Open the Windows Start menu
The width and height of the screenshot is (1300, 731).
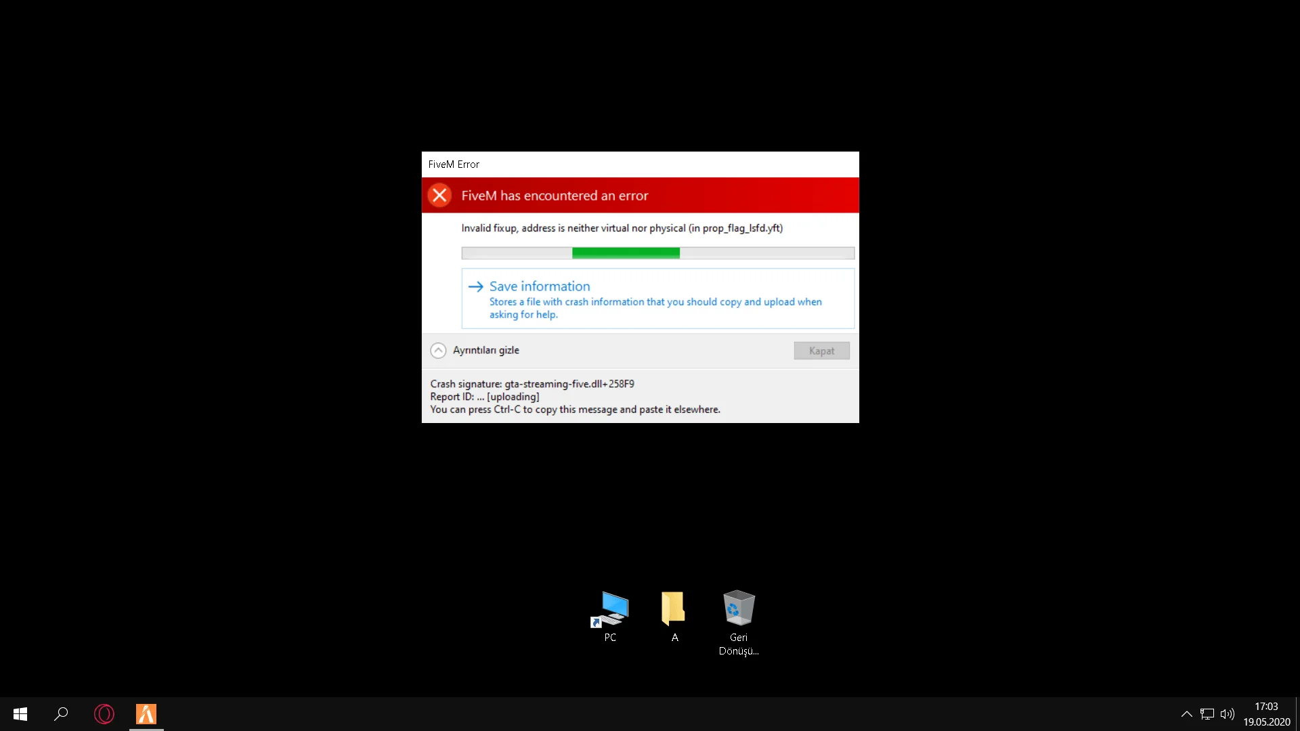(x=20, y=714)
